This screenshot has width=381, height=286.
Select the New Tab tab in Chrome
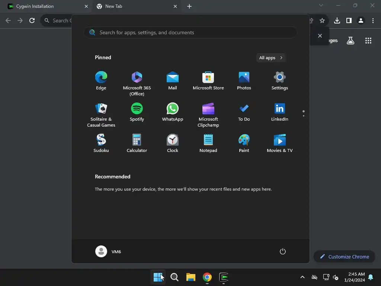point(136,6)
